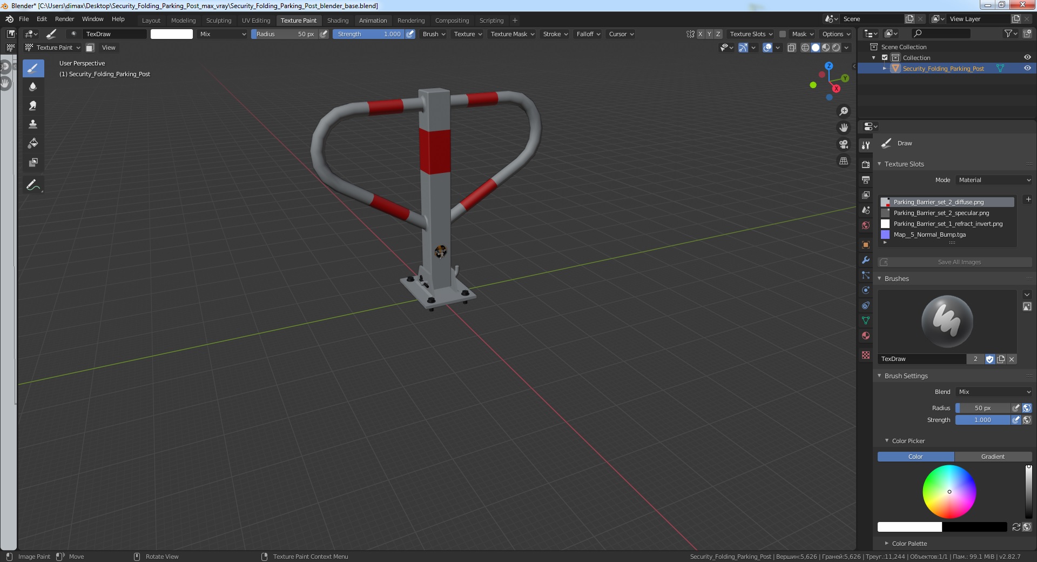Open the Mix blend dropdown in header

[x=222, y=34]
